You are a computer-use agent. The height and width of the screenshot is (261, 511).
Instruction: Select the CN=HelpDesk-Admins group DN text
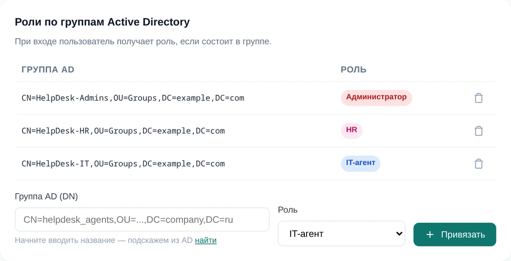133,98
